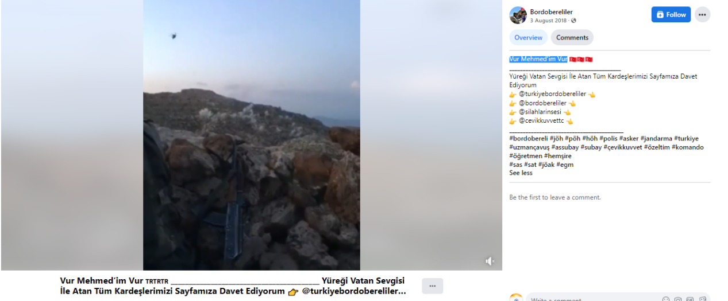Screen dimensions: 728x301
Task: Click the video to play or pause
Action: [252, 135]
